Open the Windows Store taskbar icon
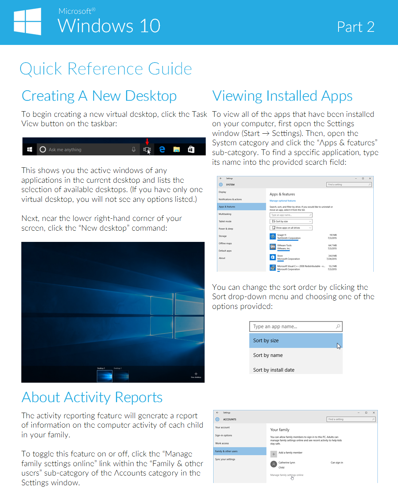The width and height of the screenshot is (398, 495). tap(191, 149)
